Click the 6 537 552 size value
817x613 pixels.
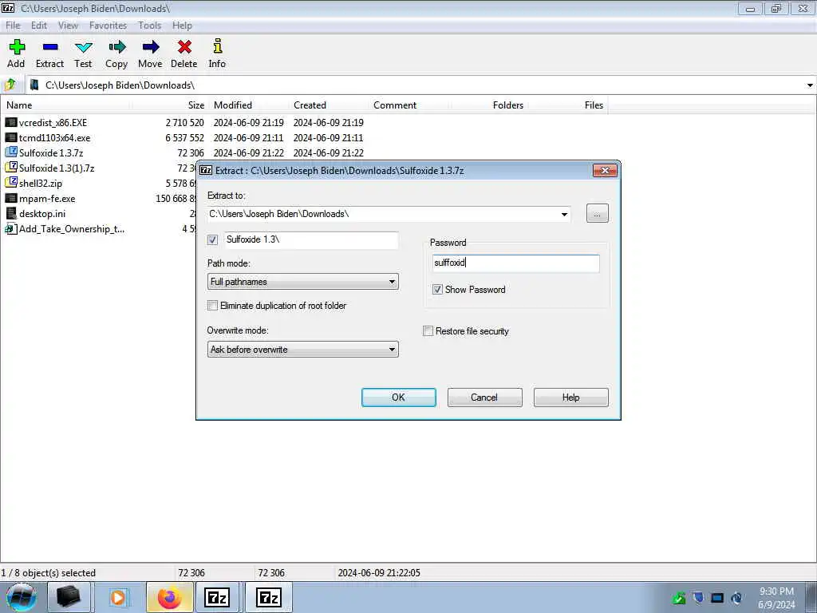pos(185,137)
